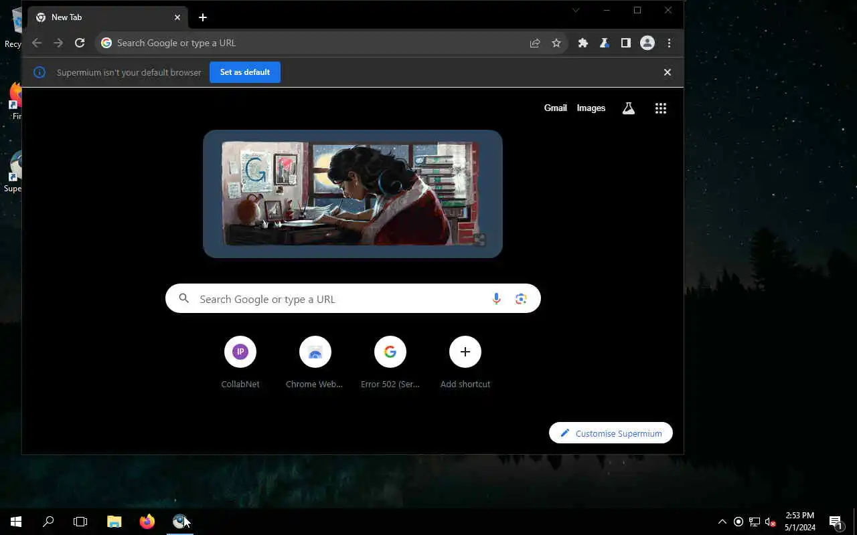Share the doodle via share icon
Viewport: 857px width, 535px height.
pyautogui.click(x=479, y=239)
